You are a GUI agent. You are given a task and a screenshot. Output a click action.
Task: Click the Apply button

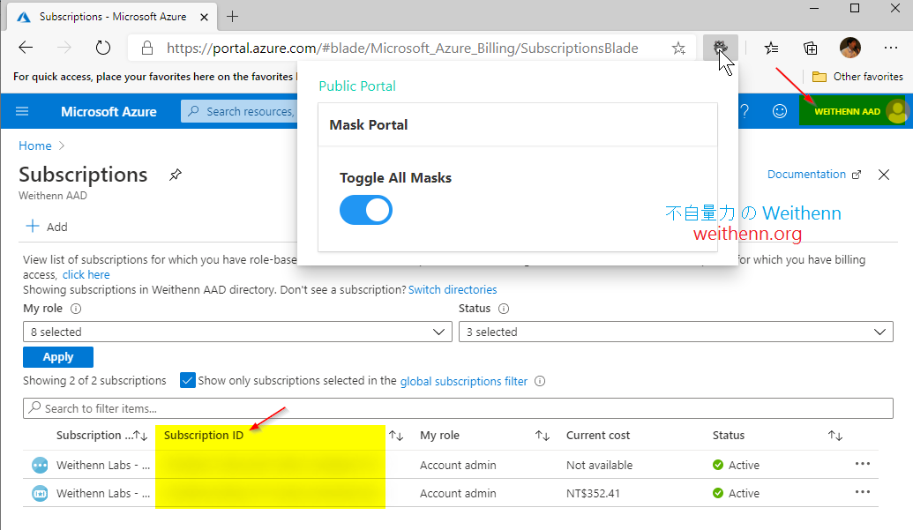tap(57, 357)
